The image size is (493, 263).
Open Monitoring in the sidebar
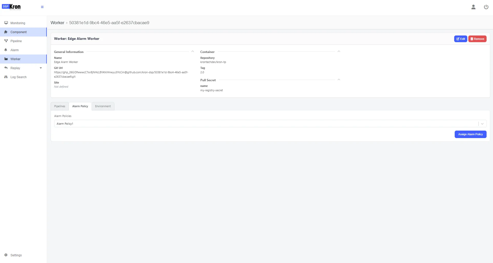pyautogui.click(x=23, y=23)
